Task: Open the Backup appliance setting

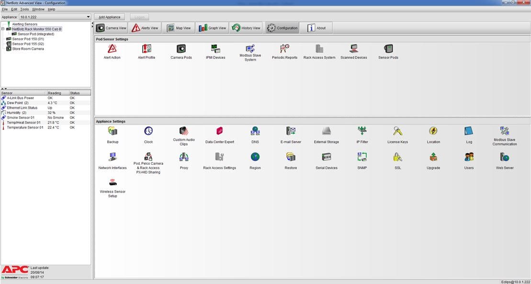Action: [113, 131]
